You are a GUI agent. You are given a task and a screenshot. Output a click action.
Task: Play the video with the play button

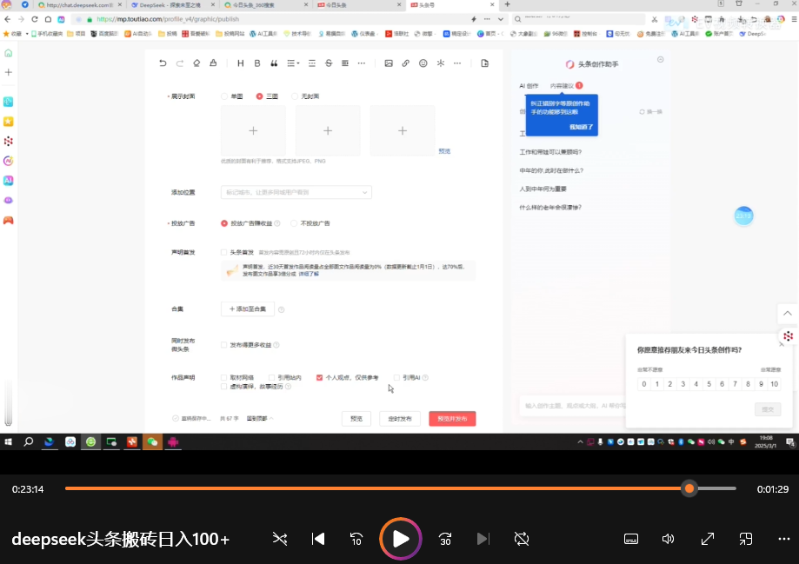point(401,539)
